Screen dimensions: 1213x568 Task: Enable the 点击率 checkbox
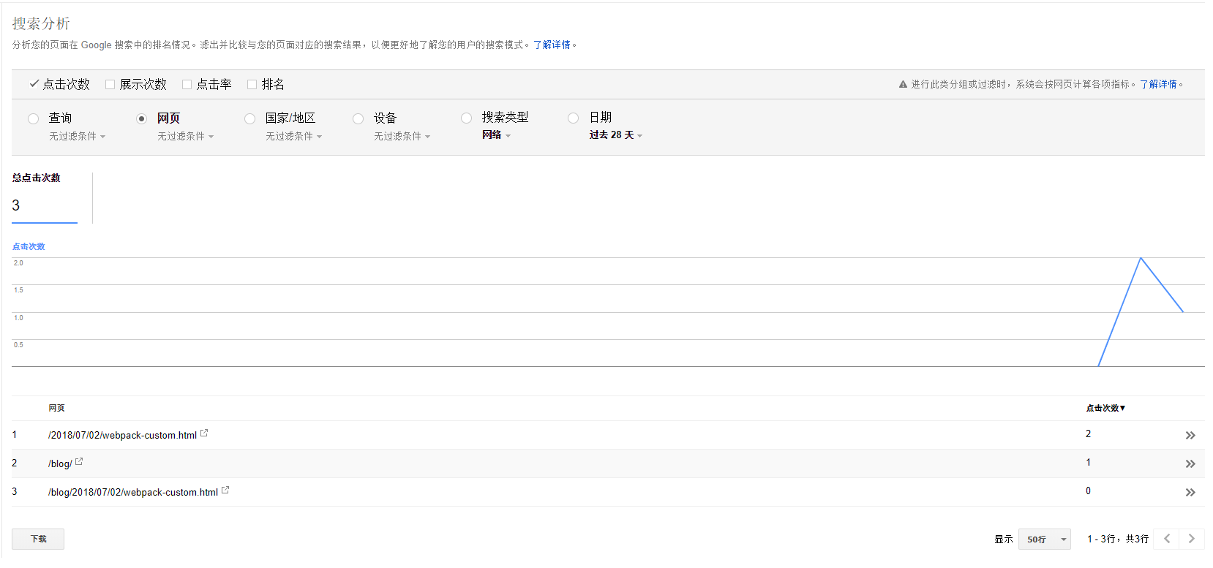pyautogui.click(x=187, y=85)
